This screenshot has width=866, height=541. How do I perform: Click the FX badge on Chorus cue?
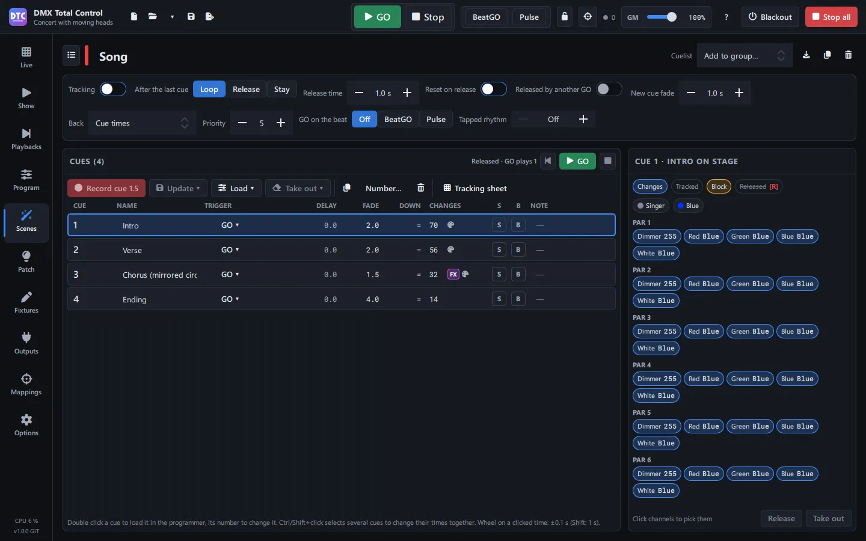(x=453, y=274)
